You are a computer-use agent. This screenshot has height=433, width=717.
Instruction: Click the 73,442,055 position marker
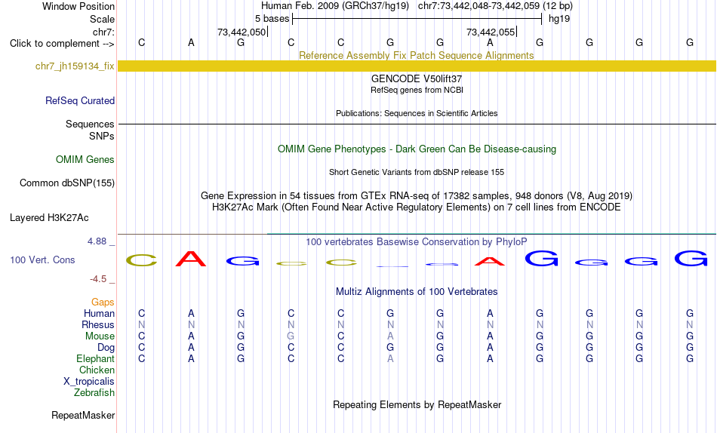tap(491, 32)
